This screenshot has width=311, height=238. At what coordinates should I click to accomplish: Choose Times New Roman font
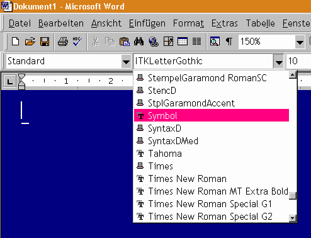coord(212,179)
